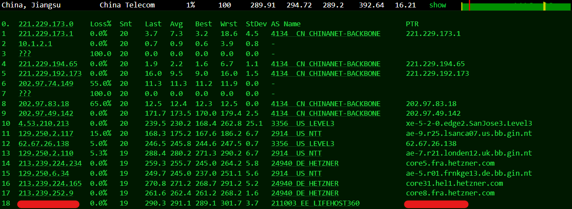Open hop 6 IP 202.97.74.149
This screenshot has height=209, width=572.
[x=46, y=84]
